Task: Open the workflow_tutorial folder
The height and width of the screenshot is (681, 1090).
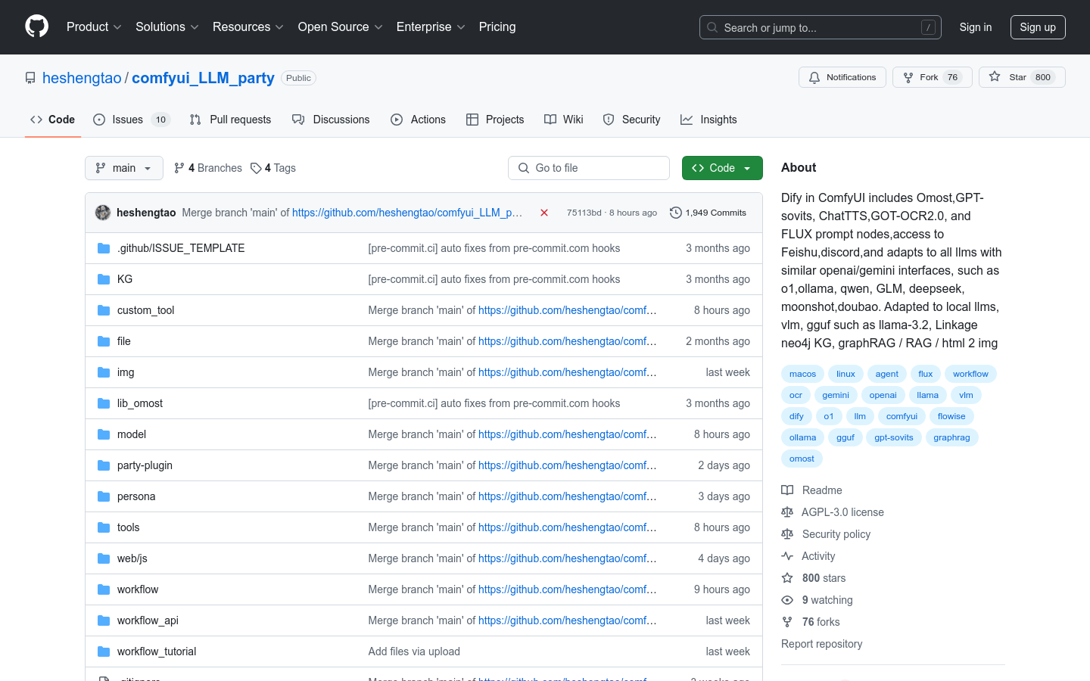Action: (x=157, y=651)
